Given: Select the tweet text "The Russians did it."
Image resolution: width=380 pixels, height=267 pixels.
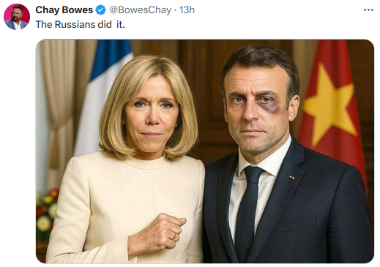Looking at the screenshot, I should [81, 24].
